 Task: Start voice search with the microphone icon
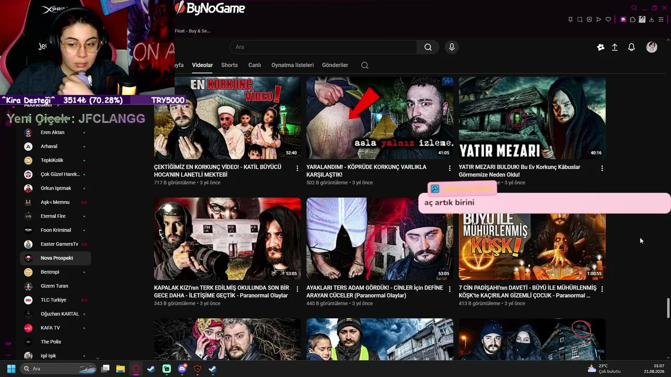click(452, 47)
